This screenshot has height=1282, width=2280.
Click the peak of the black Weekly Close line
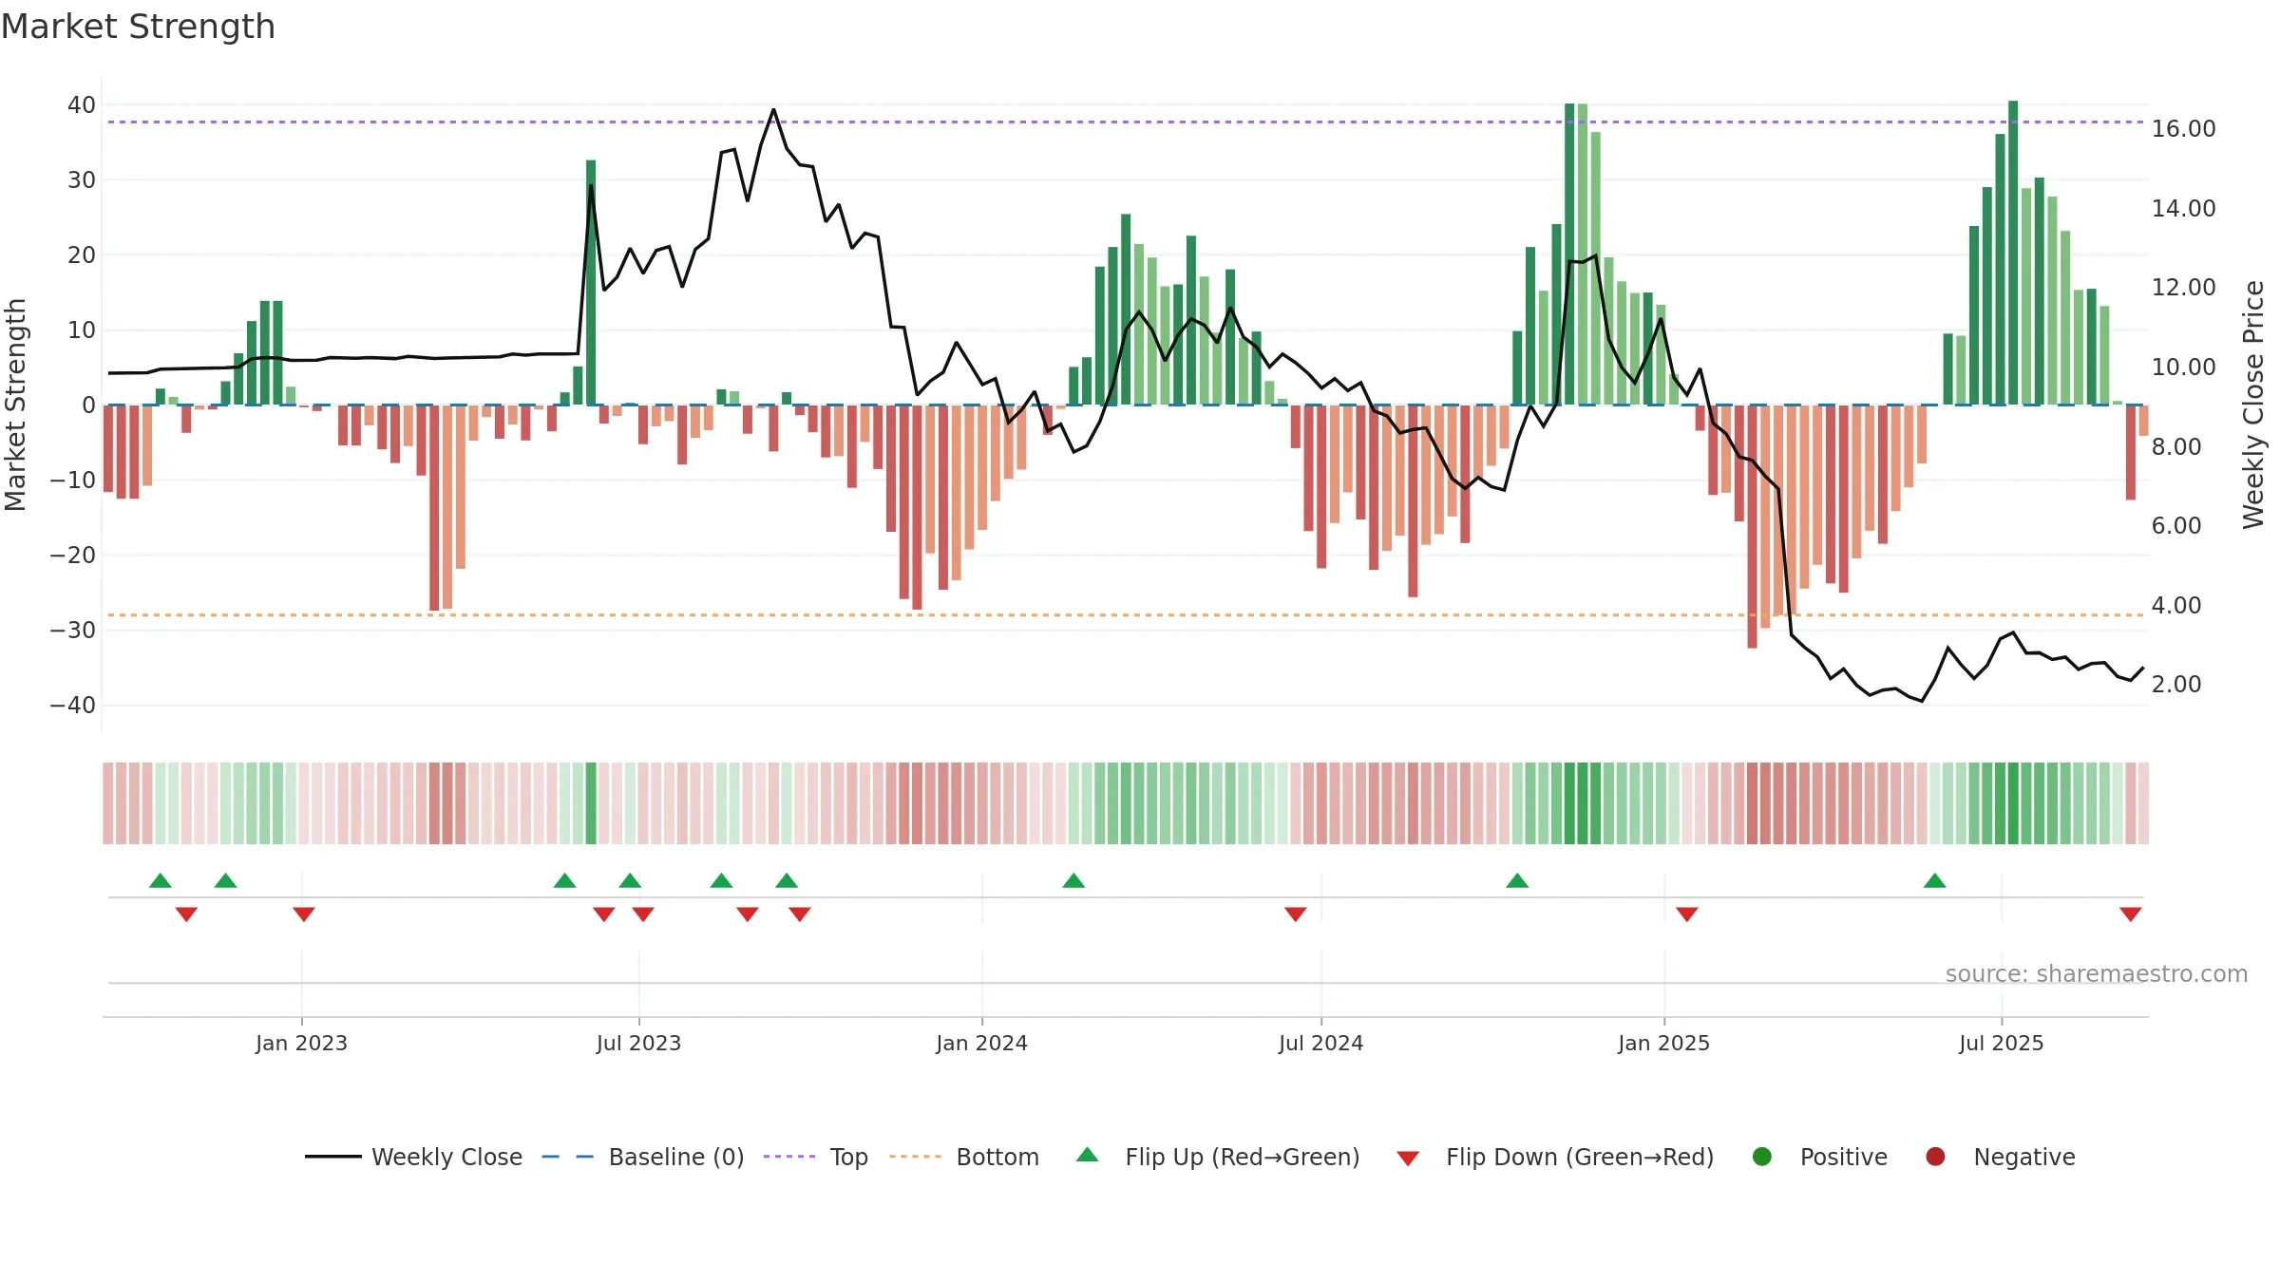point(773,110)
